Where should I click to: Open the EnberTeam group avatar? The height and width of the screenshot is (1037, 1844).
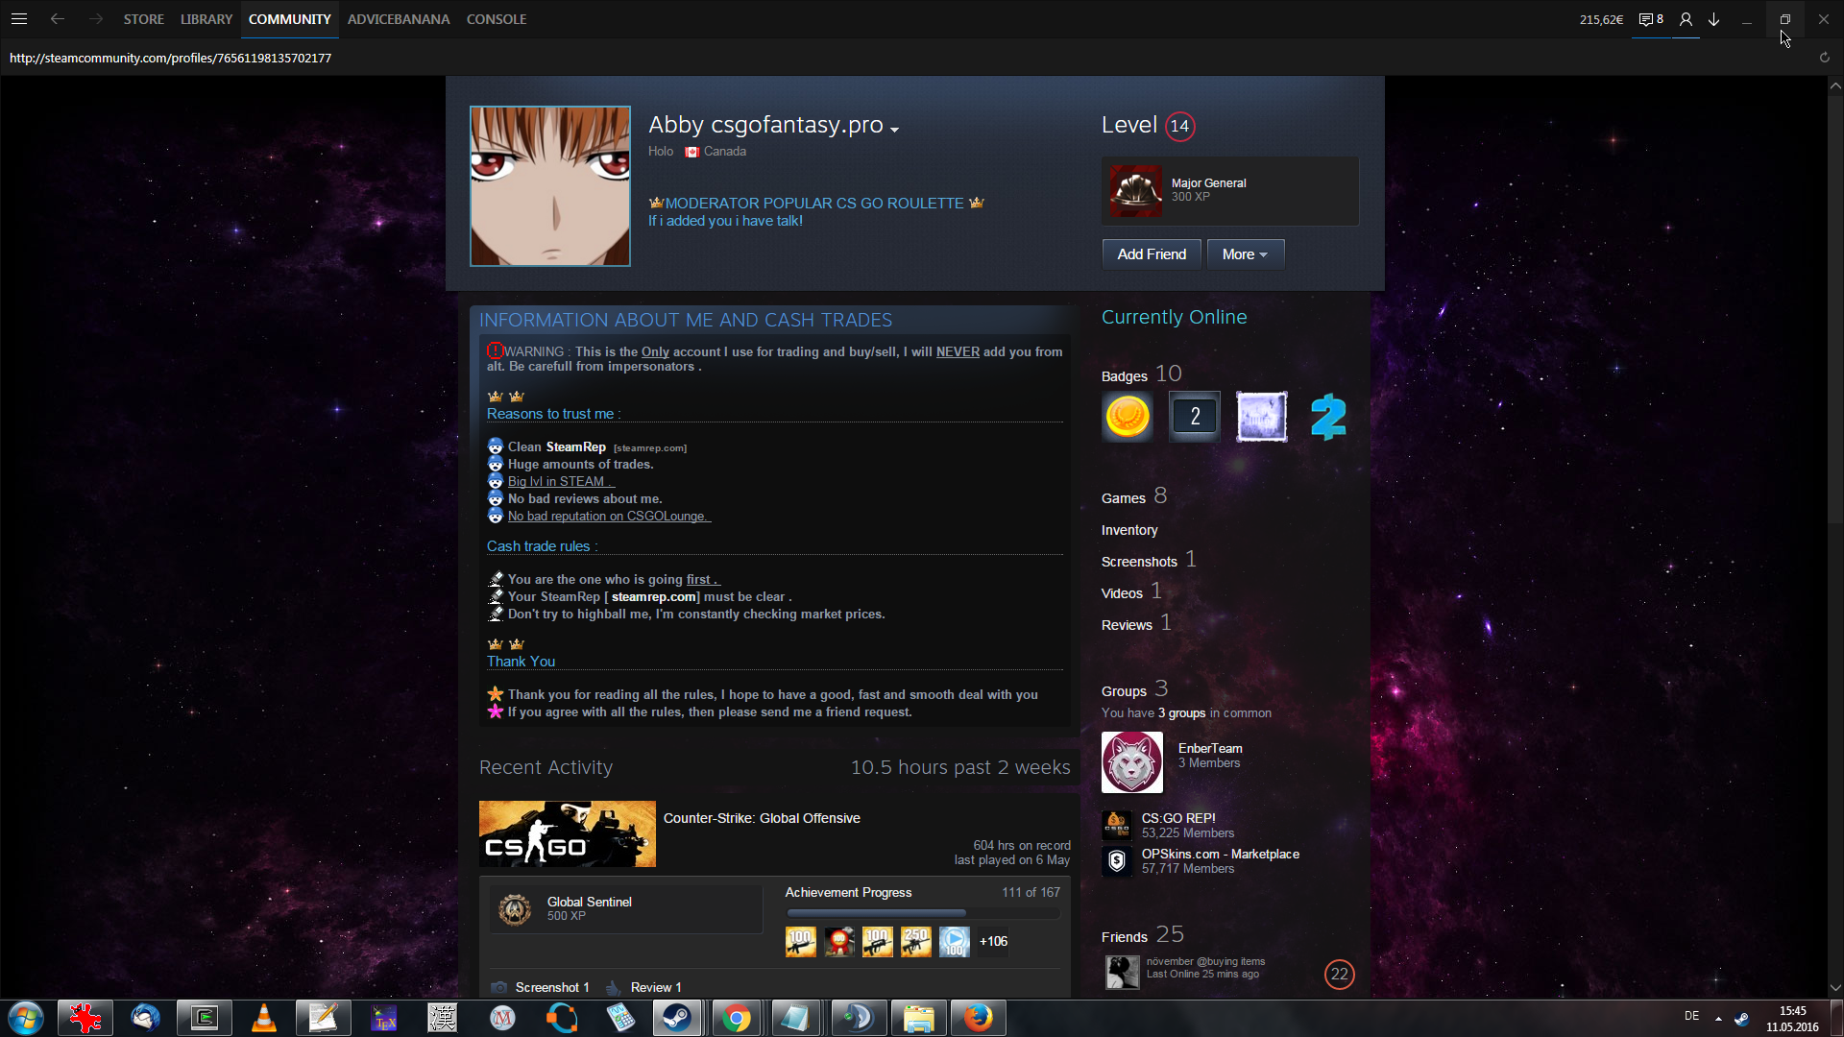coord(1131,762)
